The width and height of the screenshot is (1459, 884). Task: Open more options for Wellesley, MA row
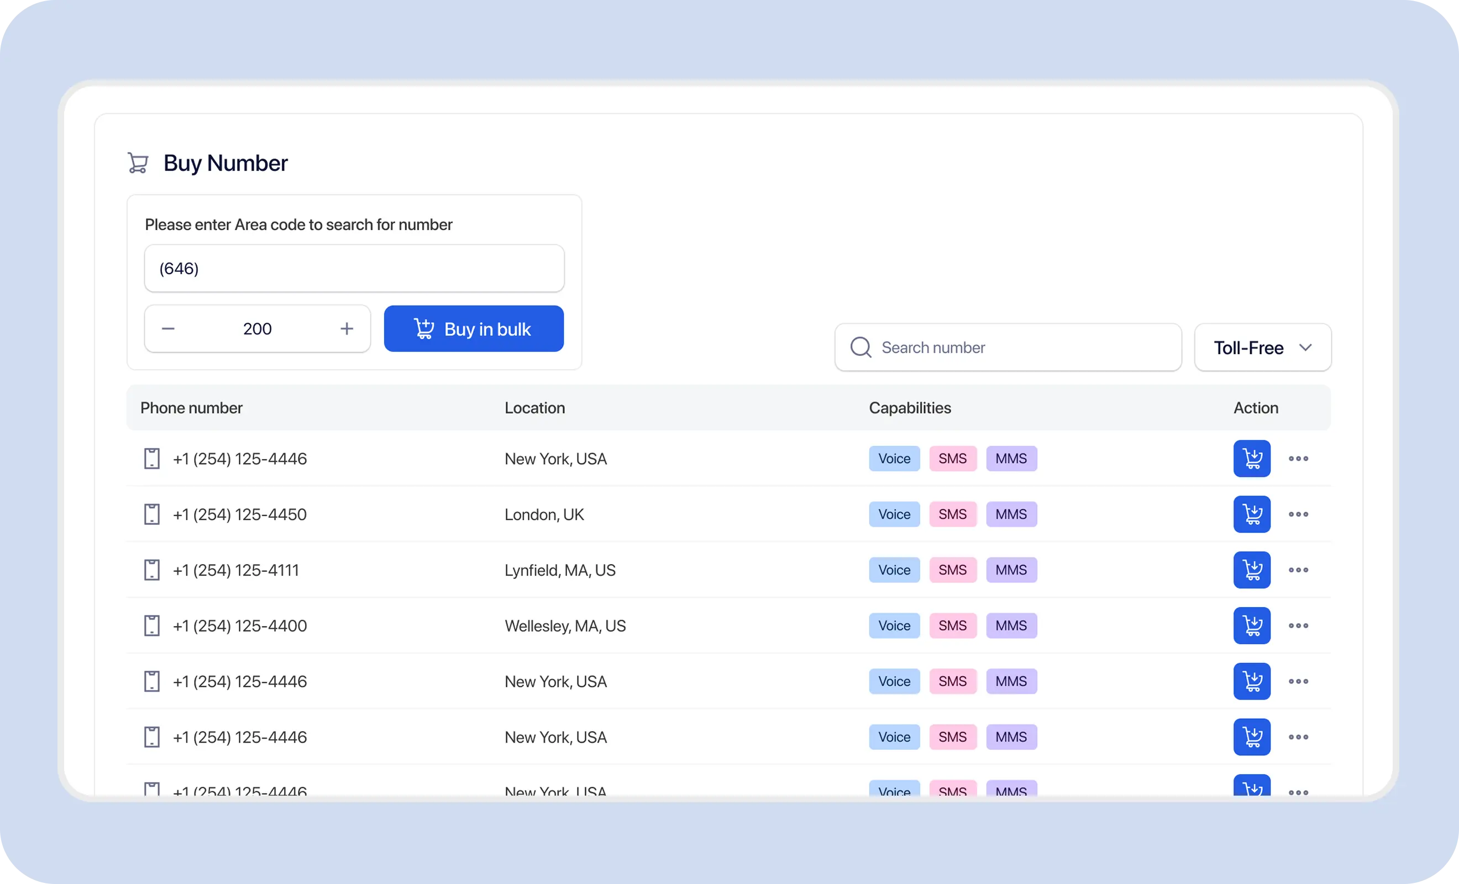pos(1298,625)
